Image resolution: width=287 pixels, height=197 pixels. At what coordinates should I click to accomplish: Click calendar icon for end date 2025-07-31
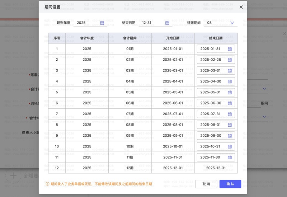tap(230, 114)
